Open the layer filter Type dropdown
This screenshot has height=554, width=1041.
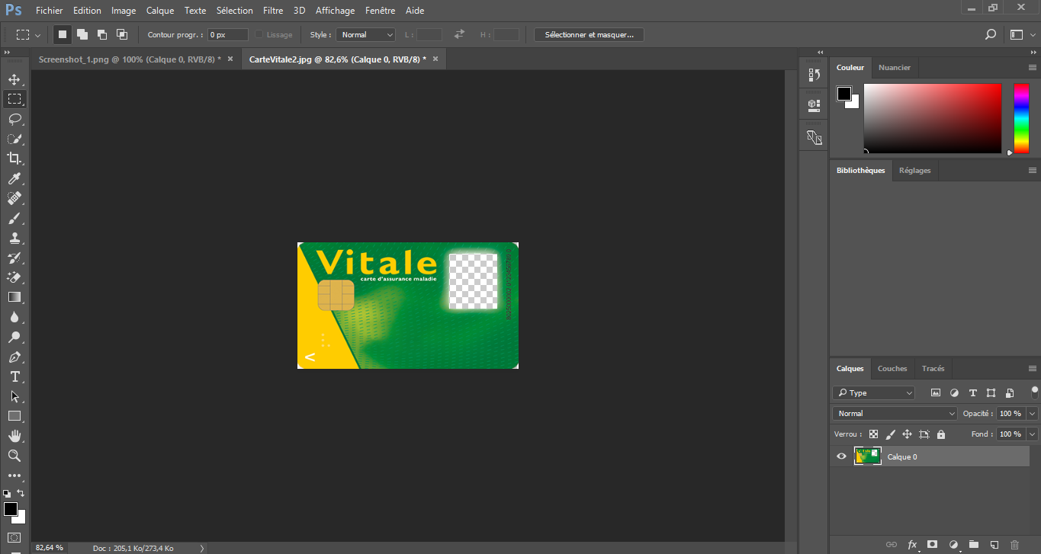tap(873, 393)
